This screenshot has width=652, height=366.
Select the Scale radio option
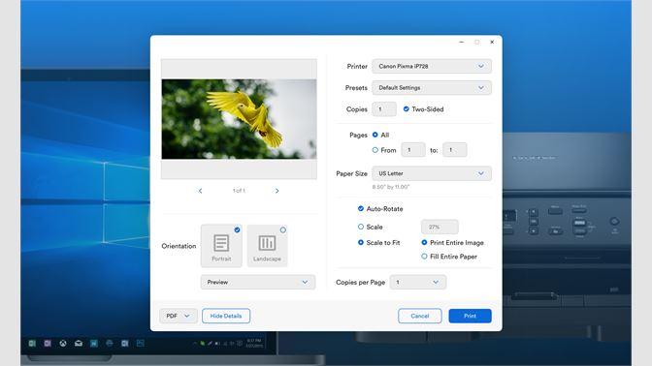361,227
